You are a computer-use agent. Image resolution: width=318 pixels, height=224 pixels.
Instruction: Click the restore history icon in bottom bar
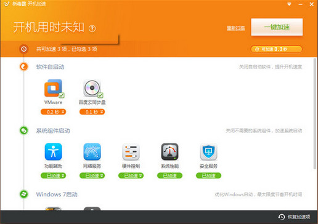point(282,217)
